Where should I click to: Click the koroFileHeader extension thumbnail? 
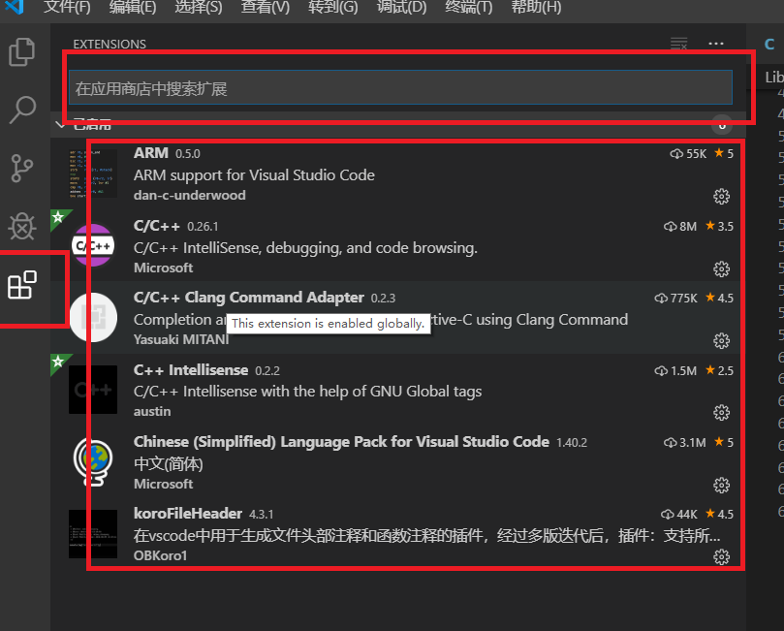coord(93,534)
